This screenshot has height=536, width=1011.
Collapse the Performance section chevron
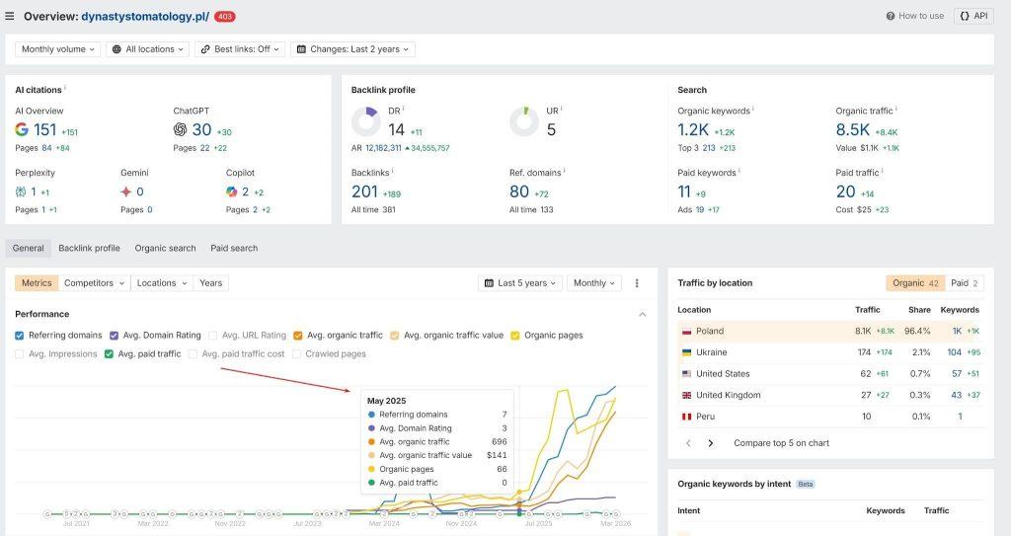coord(642,315)
